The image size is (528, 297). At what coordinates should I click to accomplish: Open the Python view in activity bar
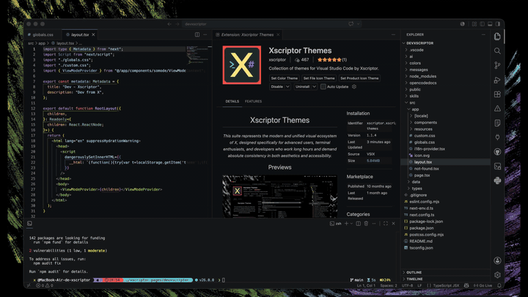[497, 181]
